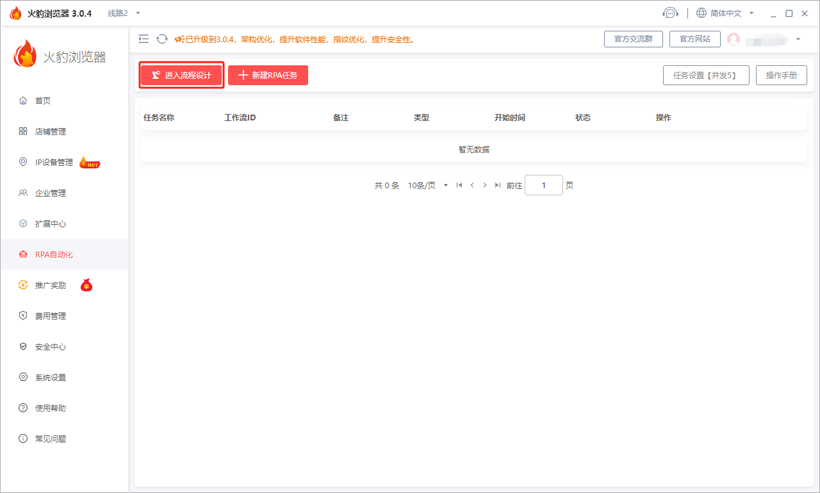This screenshot has height=493, width=820.
Task: Open 使用帮助 from the sidebar menu
Action: 51,407
